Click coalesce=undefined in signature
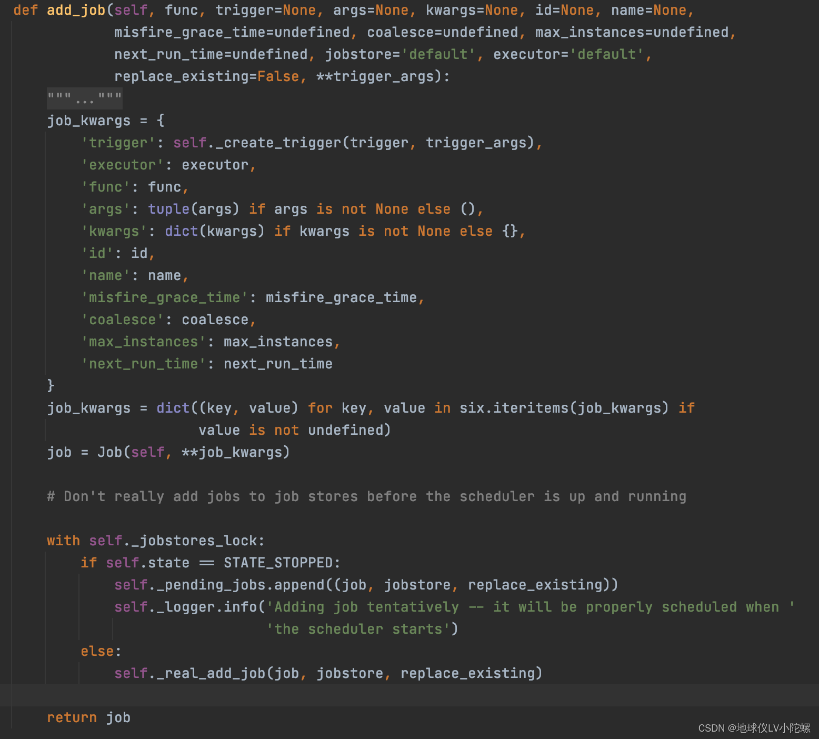This screenshot has width=819, height=739. tap(443, 32)
